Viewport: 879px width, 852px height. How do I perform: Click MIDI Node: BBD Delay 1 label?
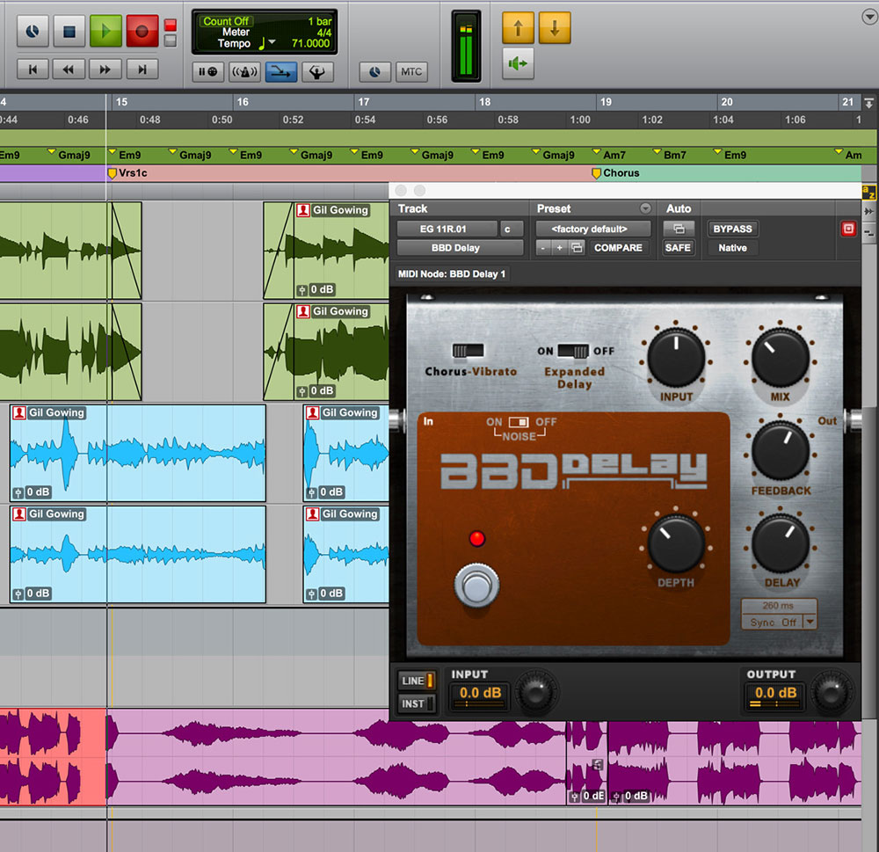451,274
